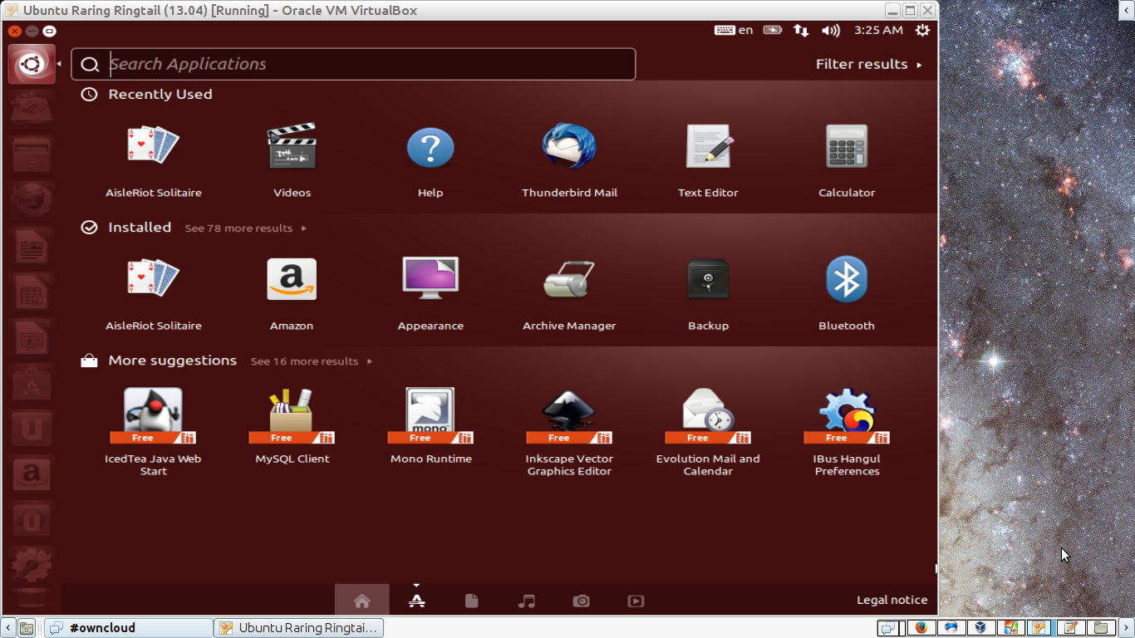1135x638 pixels.
Task: Click the More suggestions category header
Action: (x=159, y=361)
